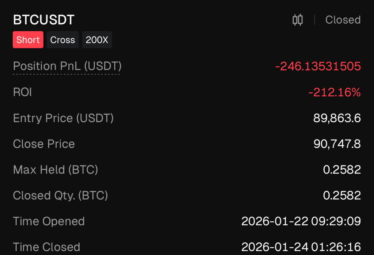The image size is (374, 255).
Task: Select the Time Opened timestamp 2026-01-22 09:29:09
Action: tap(301, 221)
